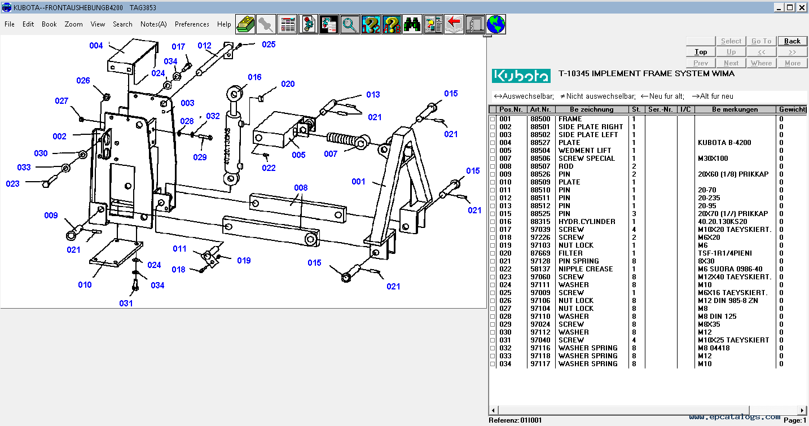Click the pushpin toolbar icon

pos(266,24)
